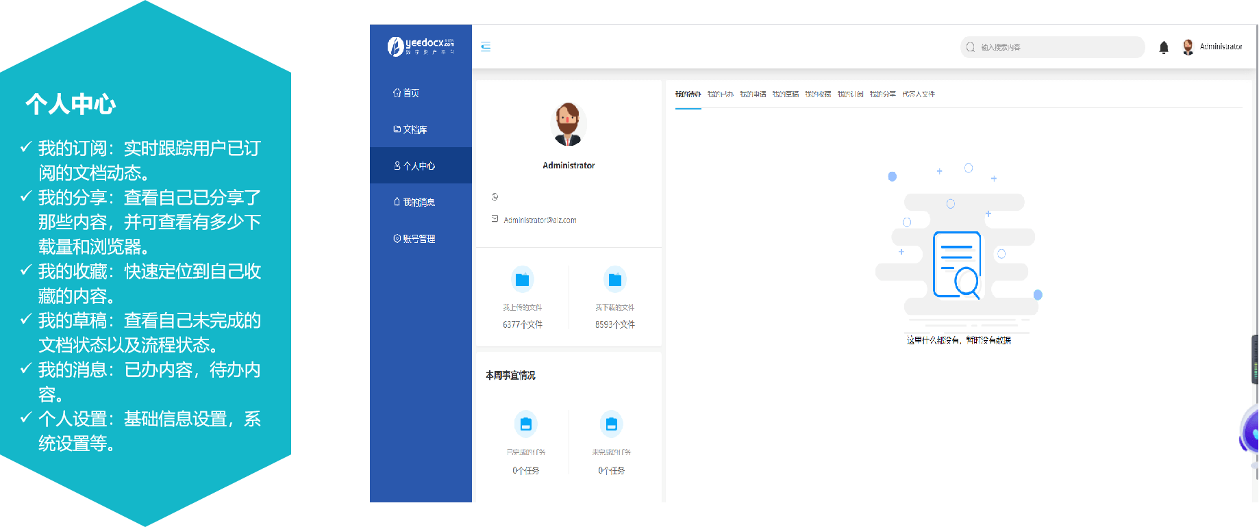This screenshot has height=527, width=1259.
Task: Open notifications via the bell icon
Action: click(1163, 47)
